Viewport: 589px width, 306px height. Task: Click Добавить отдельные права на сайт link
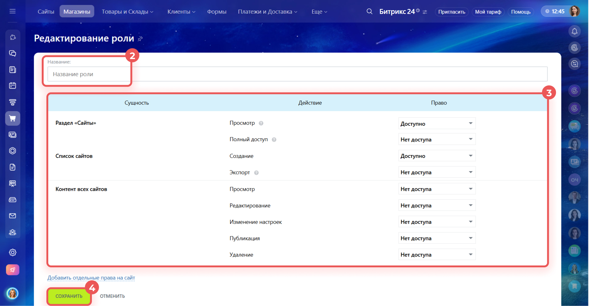91,278
